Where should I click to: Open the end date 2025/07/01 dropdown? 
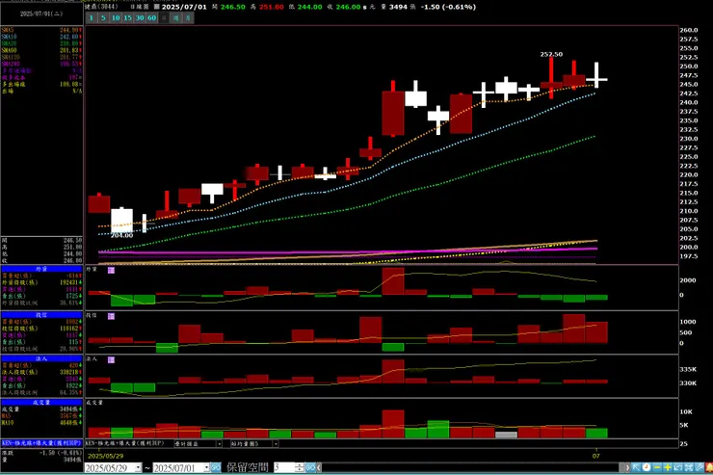206,467
